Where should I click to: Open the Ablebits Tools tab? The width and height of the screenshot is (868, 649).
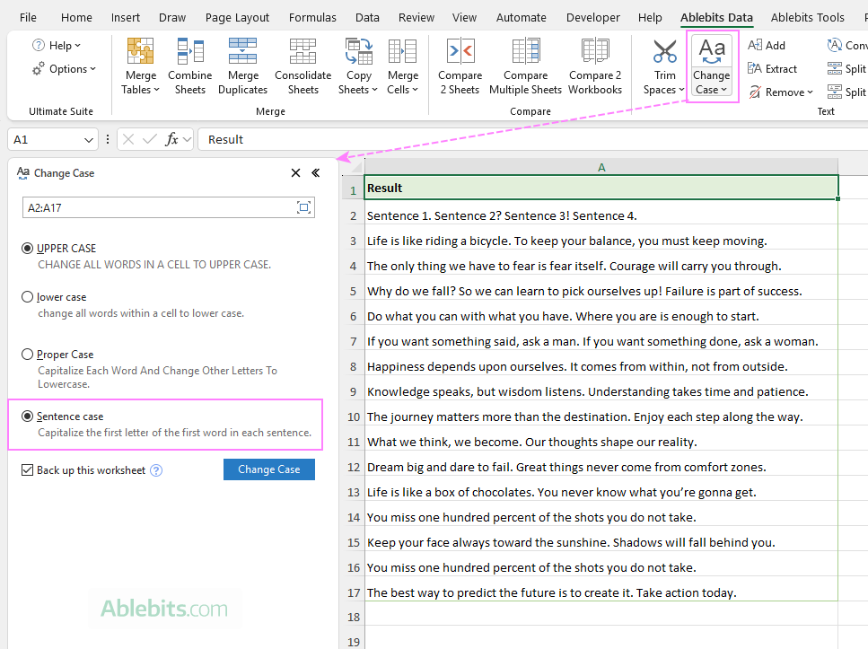click(807, 17)
